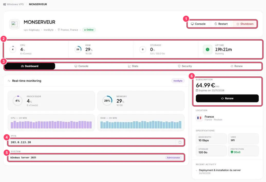The height and width of the screenshot is (182, 266).
Task: Go to the Stats tab
Action: (x=133, y=66)
